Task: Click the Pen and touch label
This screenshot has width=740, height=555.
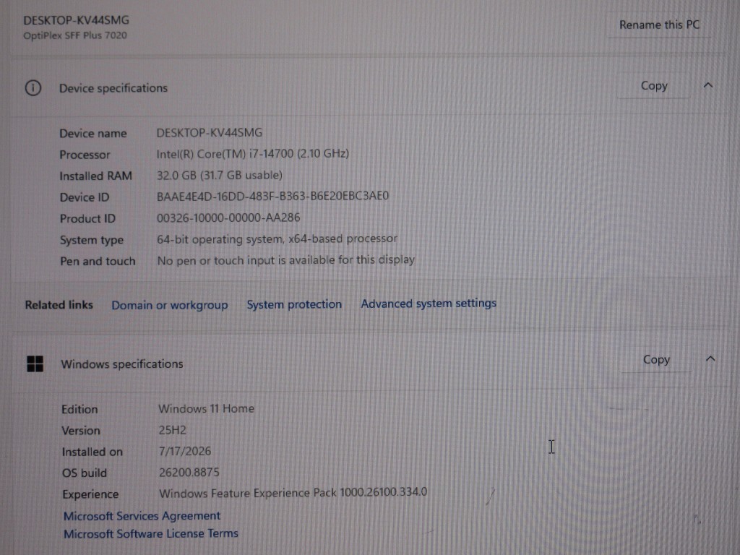Action: [x=98, y=262]
